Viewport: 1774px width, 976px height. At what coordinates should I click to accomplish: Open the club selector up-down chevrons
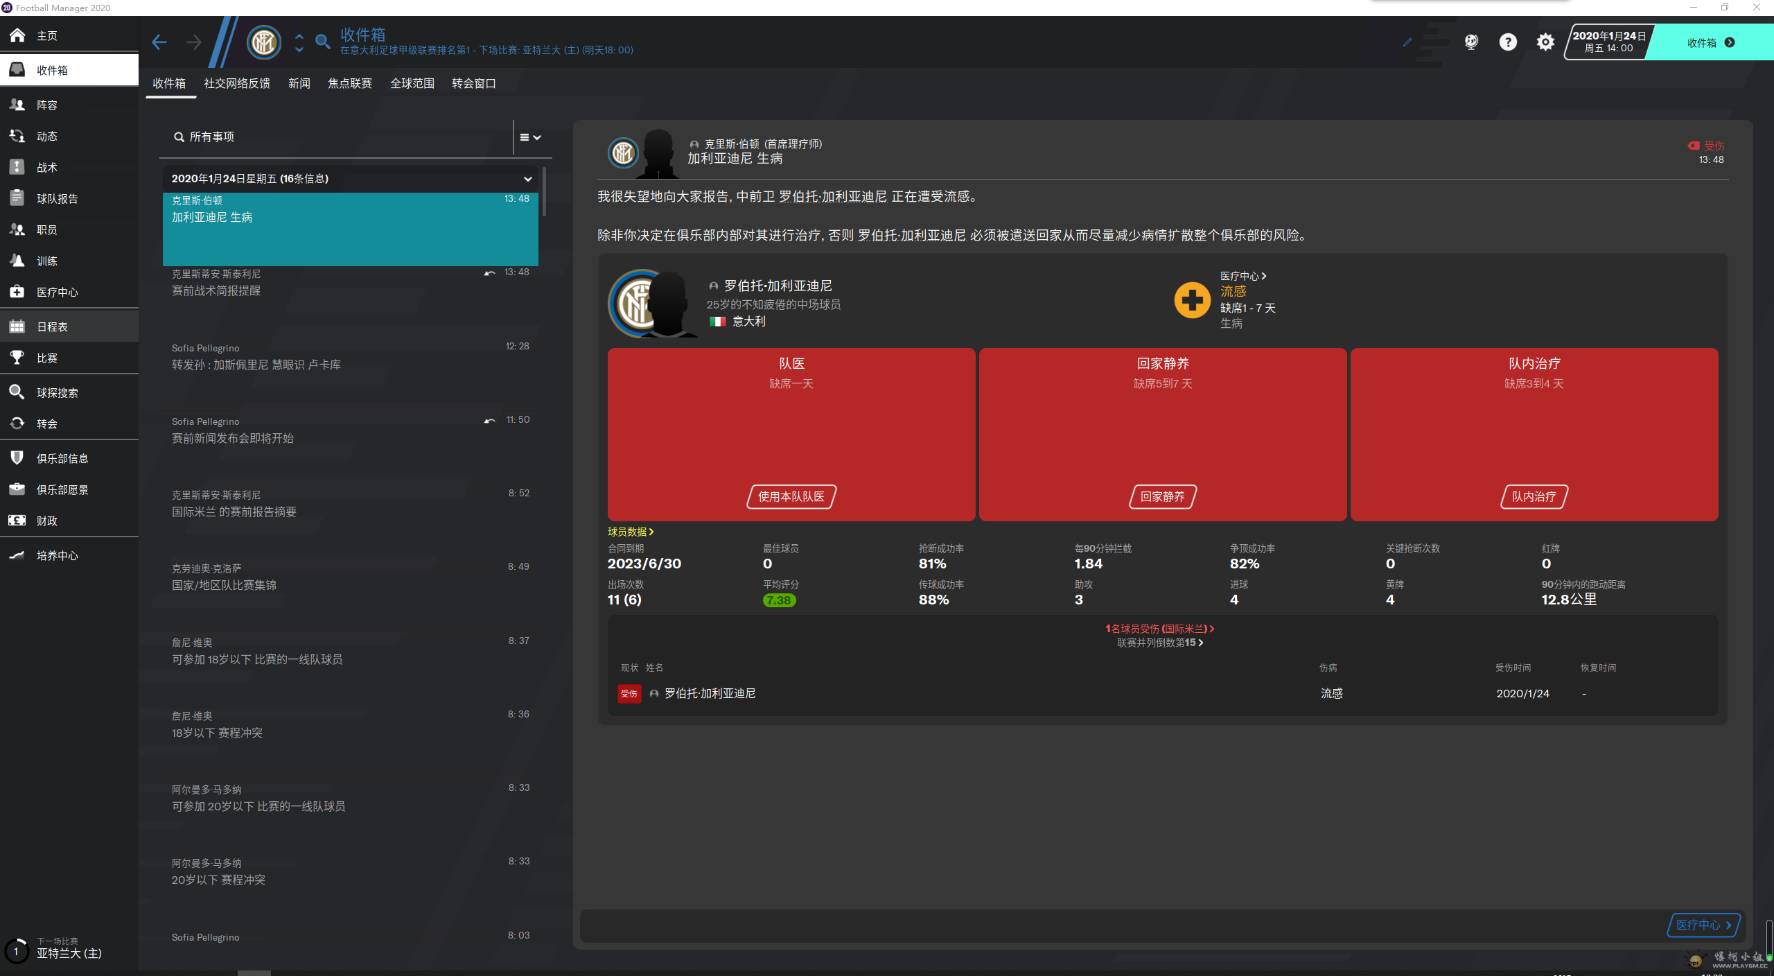[299, 42]
